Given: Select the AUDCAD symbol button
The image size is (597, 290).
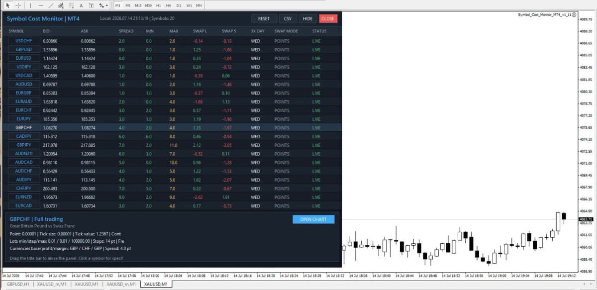Looking at the screenshot, I should (23, 162).
